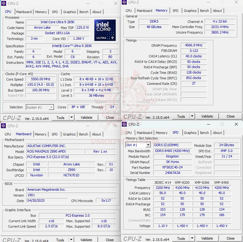Click the motherboard Model field ROG MAXIMUS Z890 APEX

[x=55, y=151]
